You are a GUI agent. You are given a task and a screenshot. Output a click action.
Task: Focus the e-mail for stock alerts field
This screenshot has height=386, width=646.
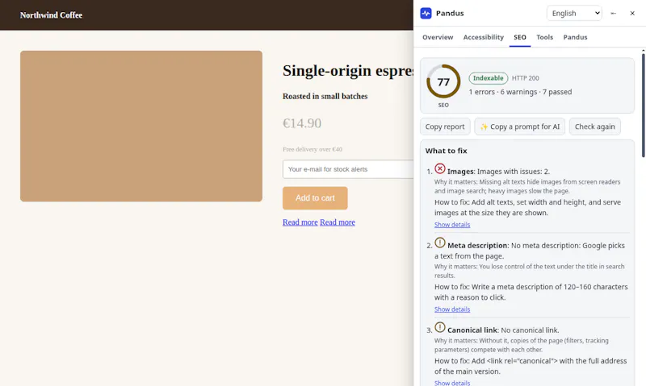348,169
